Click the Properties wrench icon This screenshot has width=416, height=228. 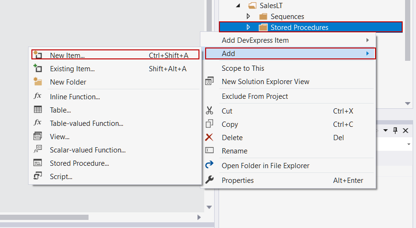point(209,180)
